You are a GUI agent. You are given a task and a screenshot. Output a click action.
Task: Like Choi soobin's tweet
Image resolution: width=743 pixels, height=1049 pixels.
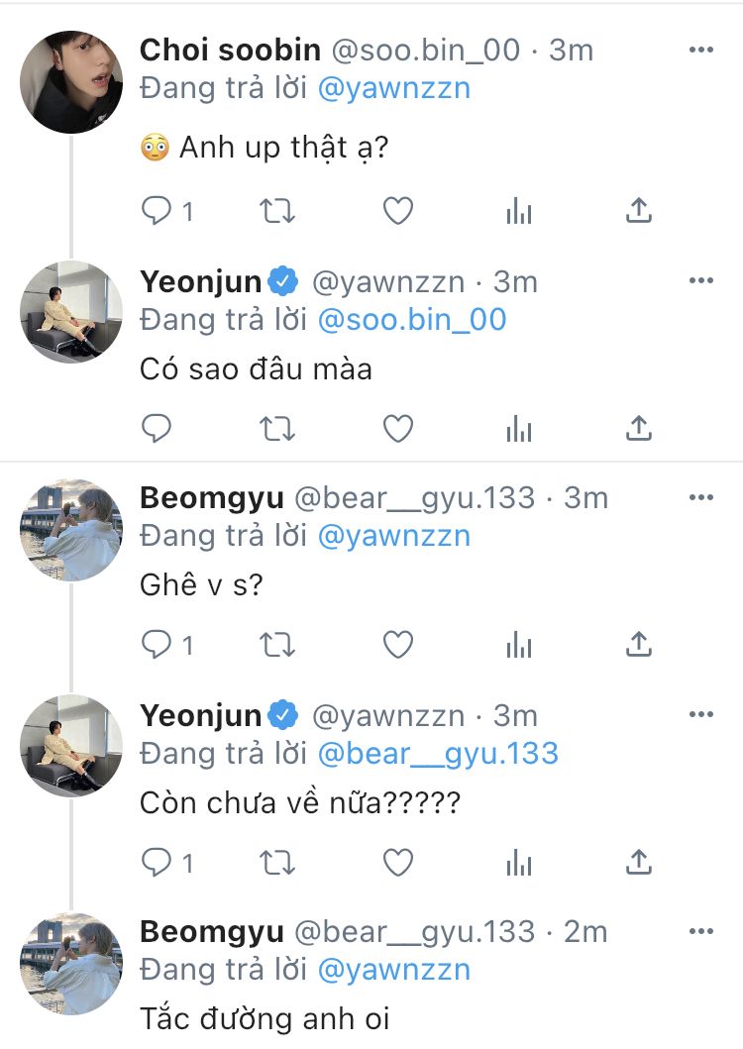[x=397, y=210]
